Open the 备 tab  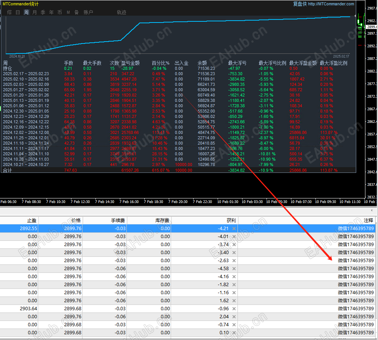point(77,12)
